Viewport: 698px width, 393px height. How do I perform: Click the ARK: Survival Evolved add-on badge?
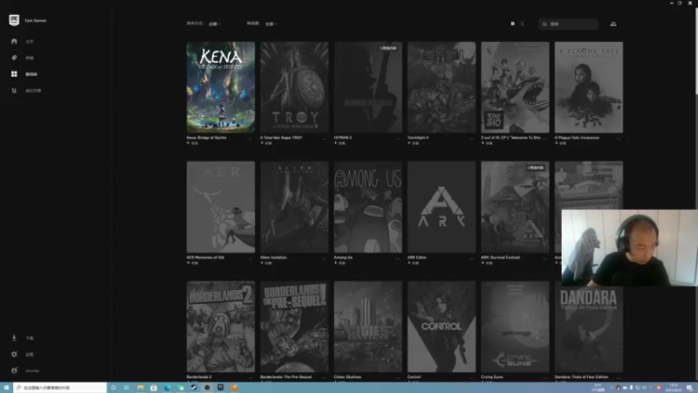click(x=535, y=168)
